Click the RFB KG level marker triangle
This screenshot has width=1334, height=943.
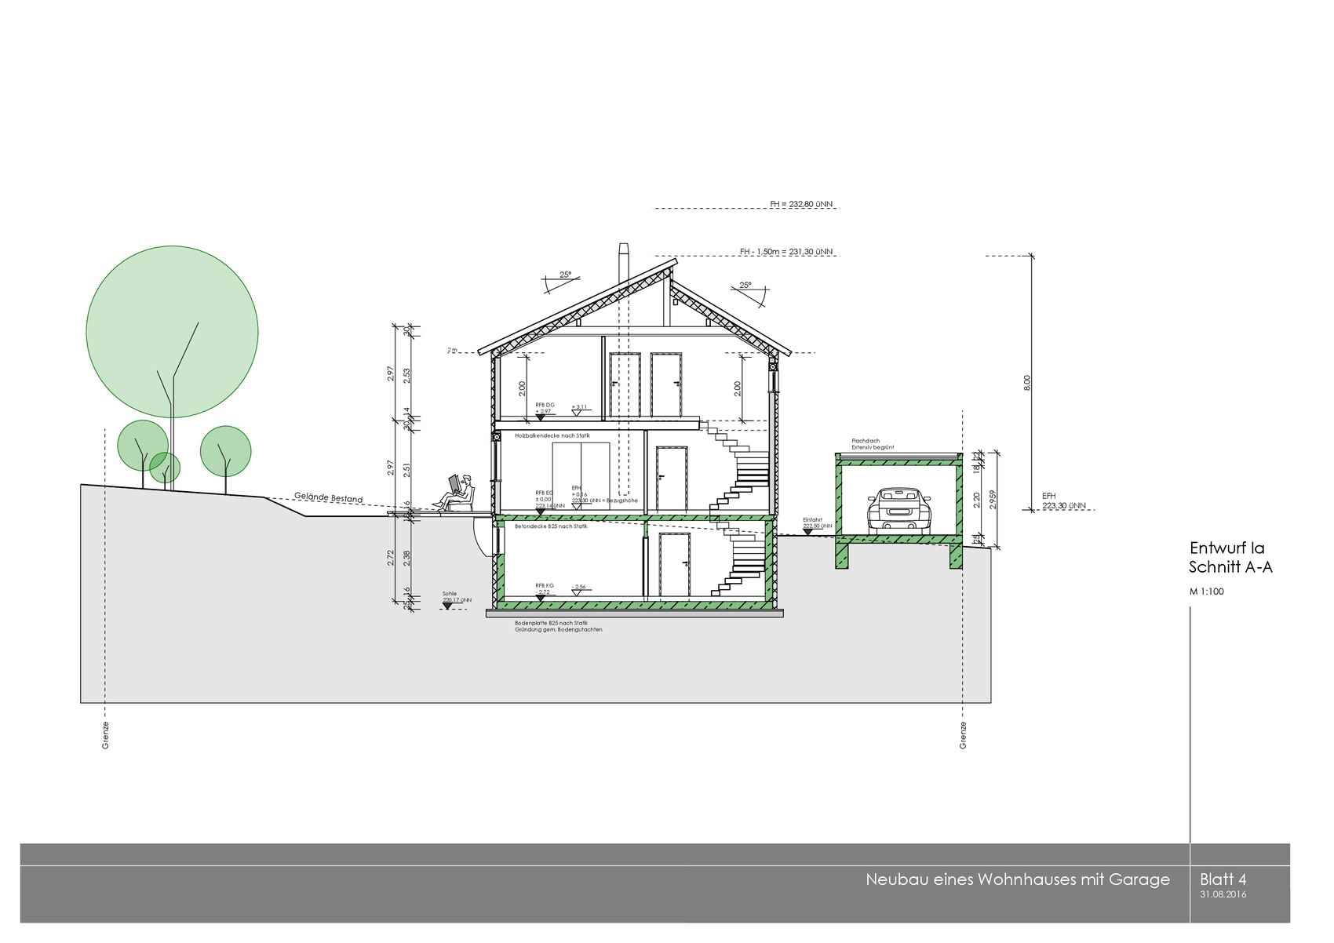[x=540, y=598]
